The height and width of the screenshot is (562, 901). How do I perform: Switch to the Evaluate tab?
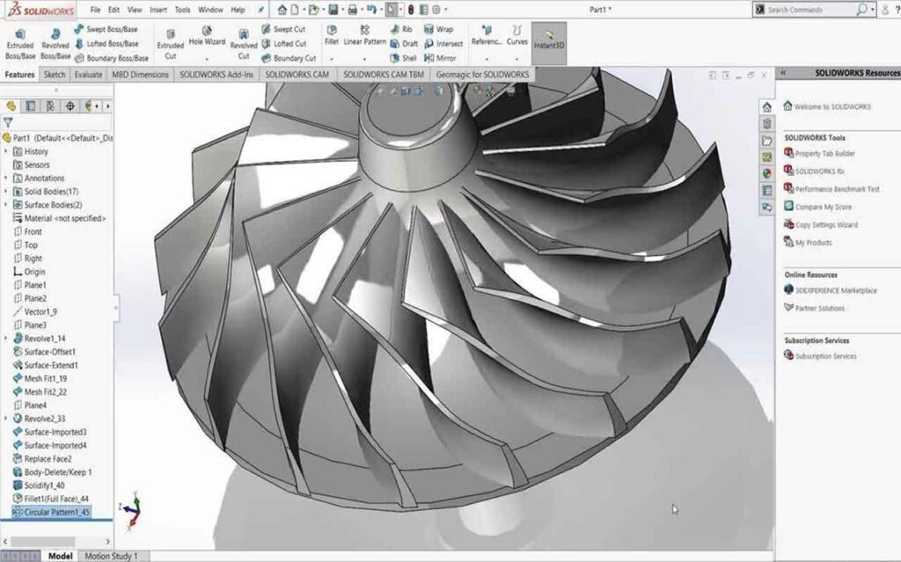click(89, 75)
